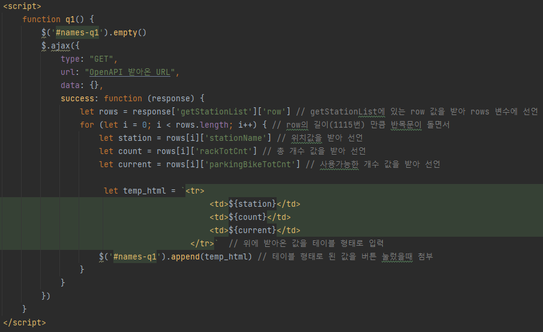Click the 'getStationList' string key
Screen dimensions: 543x332
[x=214, y=111]
